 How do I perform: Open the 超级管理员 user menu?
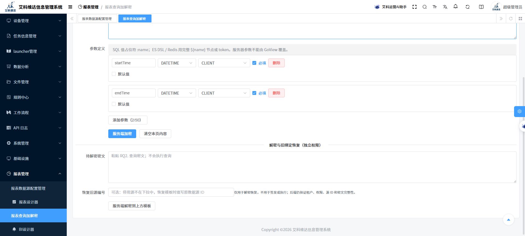click(x=507, y=7)
